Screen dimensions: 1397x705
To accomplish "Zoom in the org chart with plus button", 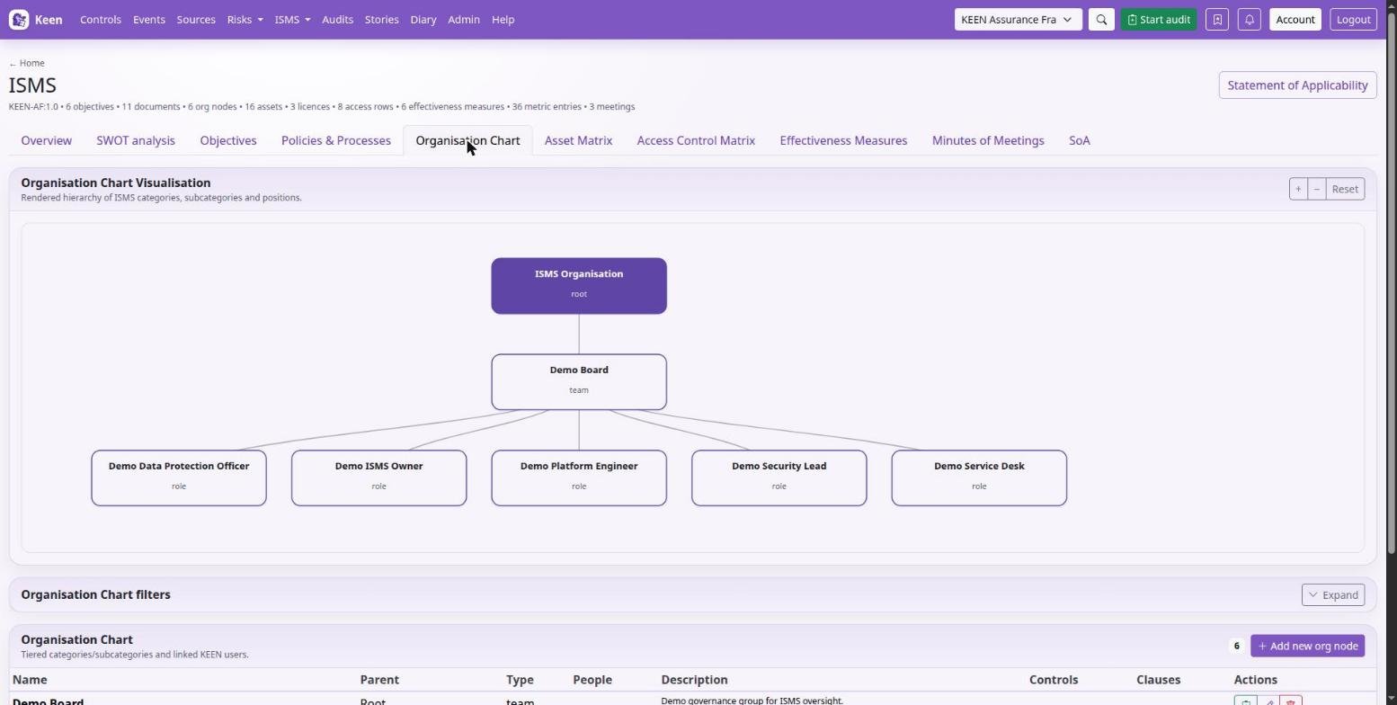I will (x=1298, y=189).
